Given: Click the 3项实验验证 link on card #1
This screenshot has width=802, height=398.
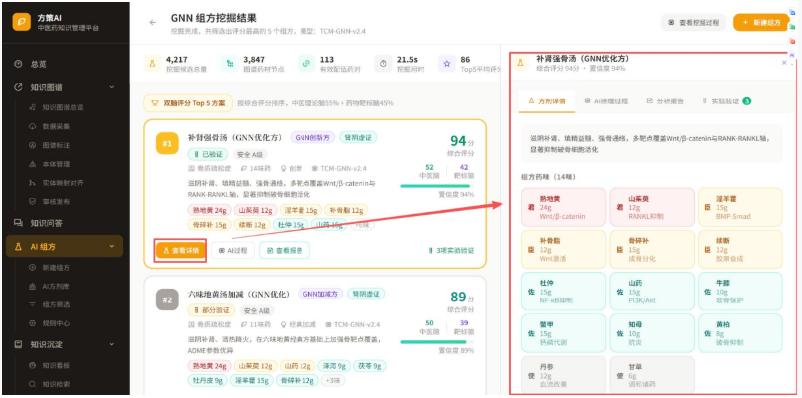Looking at the screenshot, I should [x=451, y=250].
